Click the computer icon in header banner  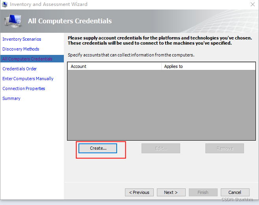tap(13, 21)
